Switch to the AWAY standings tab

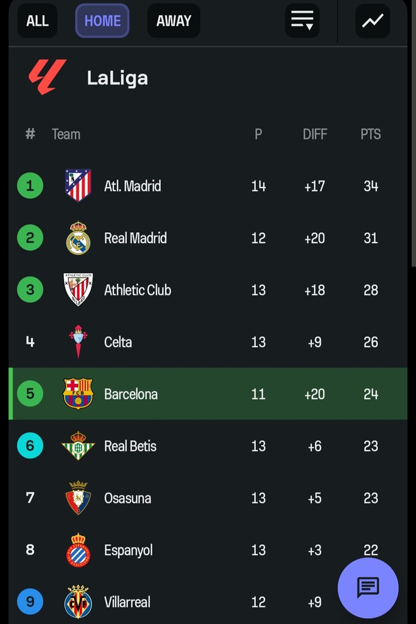(x=174, y=21)
